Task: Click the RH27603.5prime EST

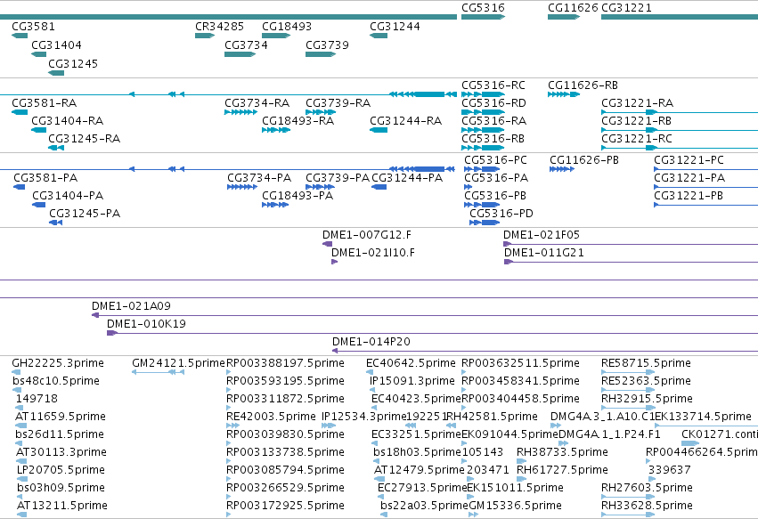Action: point(628,497)
